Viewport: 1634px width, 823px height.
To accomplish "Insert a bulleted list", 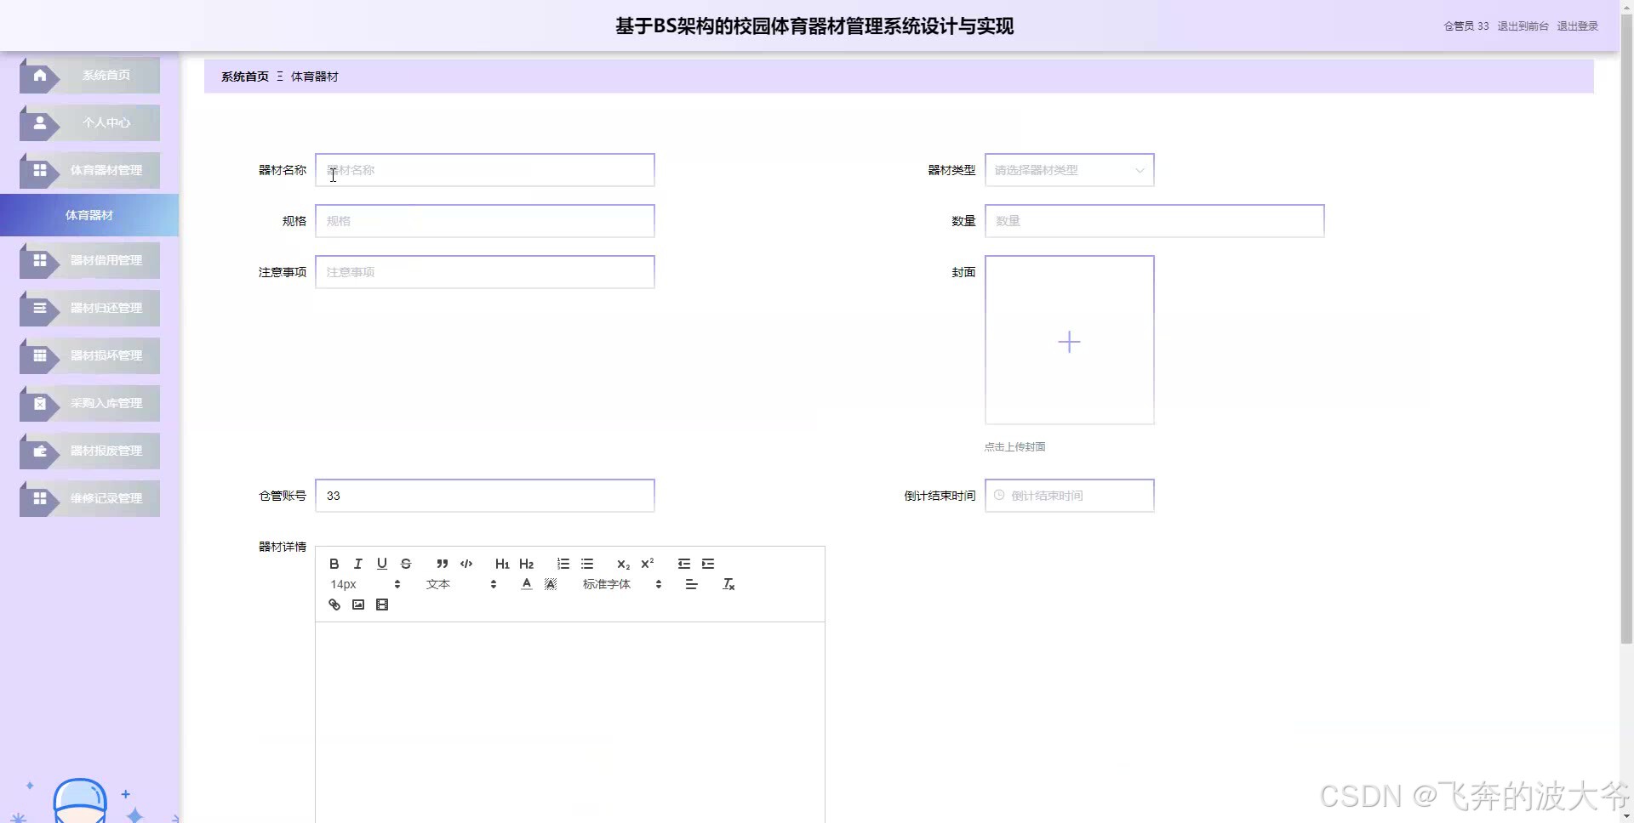I will [x=587, y=564].
